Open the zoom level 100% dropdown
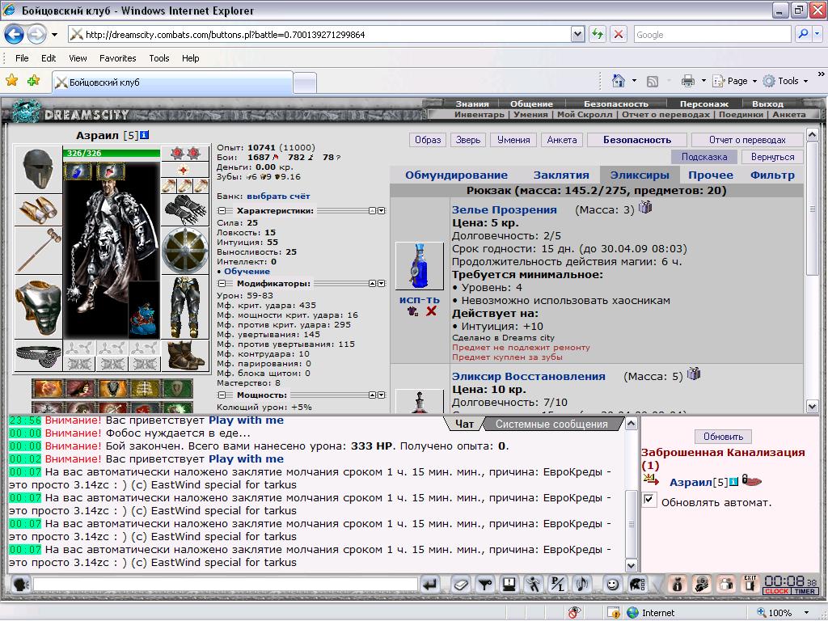 pos(806,613)
